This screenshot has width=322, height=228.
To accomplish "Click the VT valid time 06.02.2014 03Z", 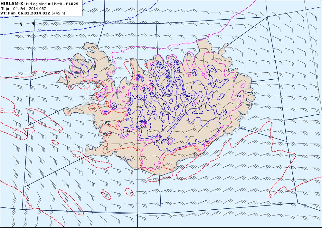I will tap(25, 13).
